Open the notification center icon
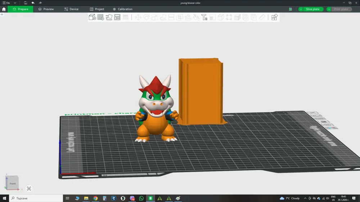 click(354, 198)
